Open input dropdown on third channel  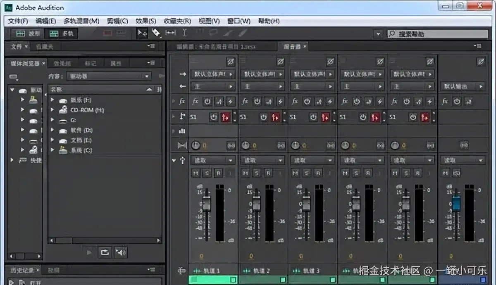[x=312, y=74]
